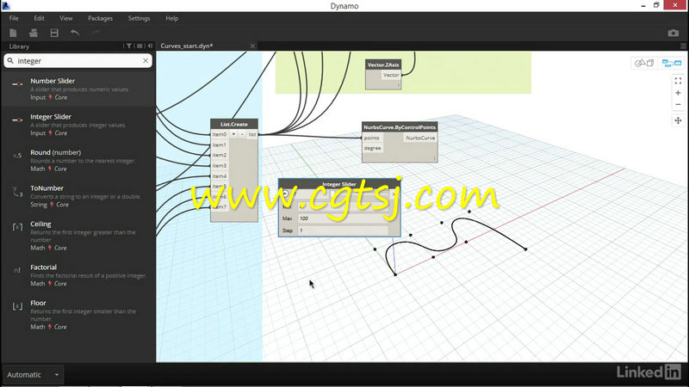Open the File menu
The image size is (689, 387).
[x=14, y=18]
